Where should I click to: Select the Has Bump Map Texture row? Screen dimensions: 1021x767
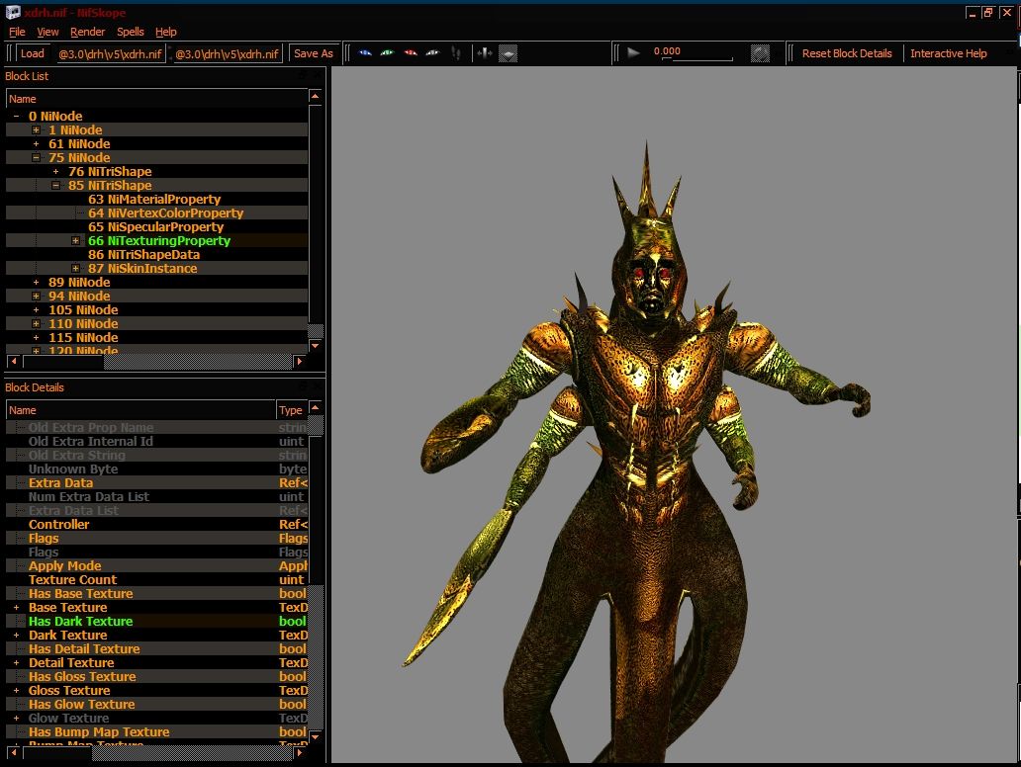pos(157,731)
